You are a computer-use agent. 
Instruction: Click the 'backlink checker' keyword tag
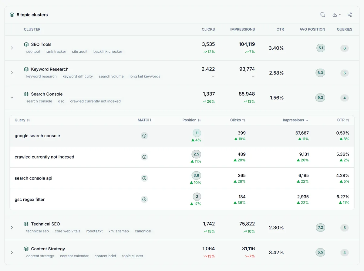[x=108, y=52]
